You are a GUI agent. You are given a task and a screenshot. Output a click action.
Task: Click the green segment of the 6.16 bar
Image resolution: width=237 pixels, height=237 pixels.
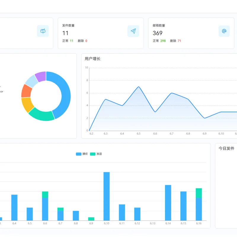pos(198,193)
